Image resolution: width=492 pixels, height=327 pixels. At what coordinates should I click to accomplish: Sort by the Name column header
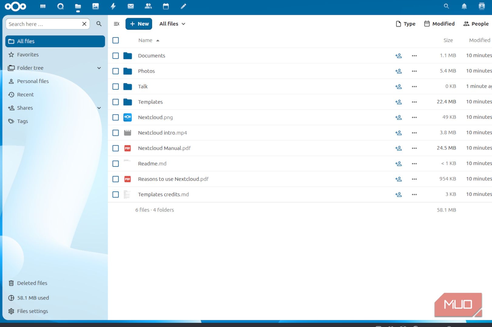(149, 40)
